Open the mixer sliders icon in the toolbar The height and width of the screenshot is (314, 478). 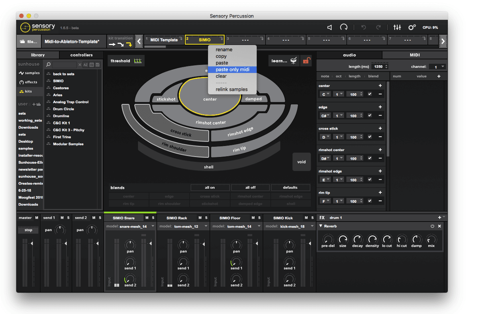[397, 27]
